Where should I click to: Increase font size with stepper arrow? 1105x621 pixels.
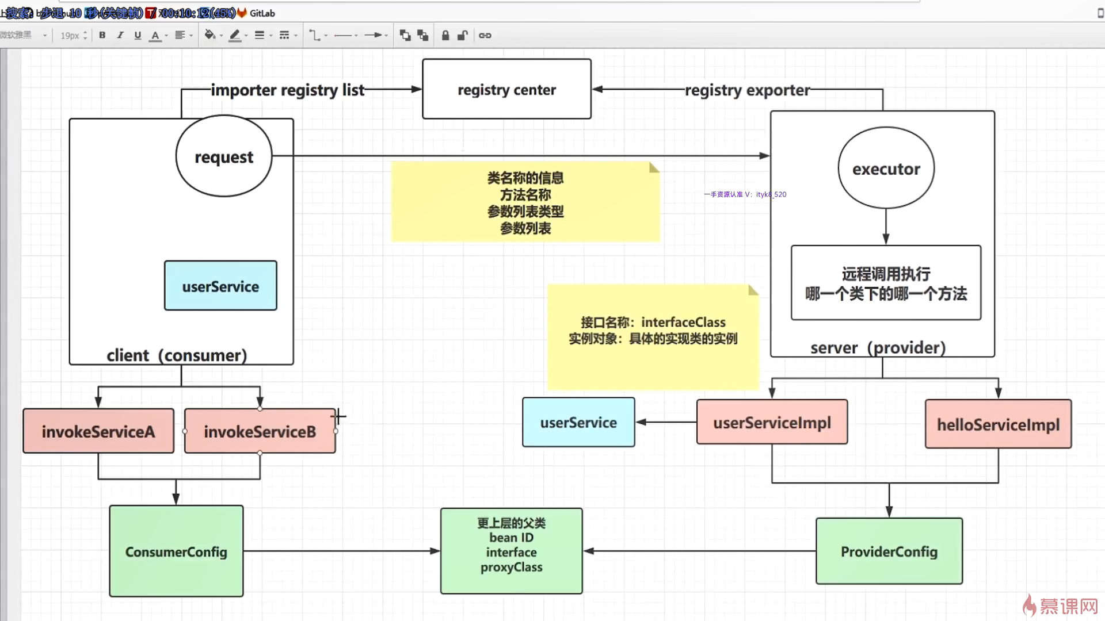tap(85, 32)
